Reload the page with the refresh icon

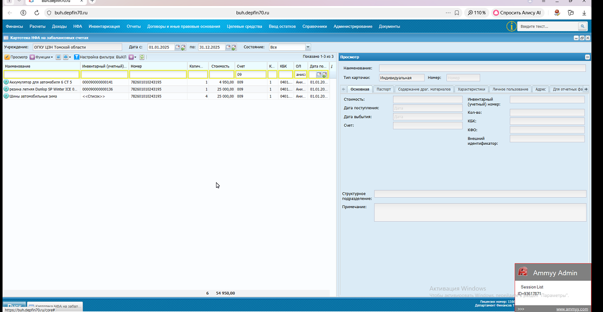click(36, 12)
